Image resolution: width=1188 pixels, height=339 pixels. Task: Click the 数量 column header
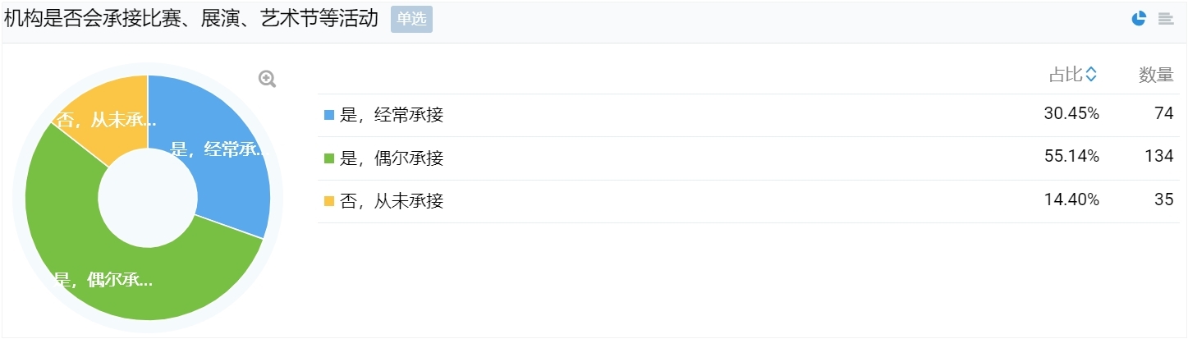tap(1156, 75)
